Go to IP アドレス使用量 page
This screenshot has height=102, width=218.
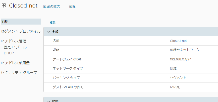[x=17, y=63]
